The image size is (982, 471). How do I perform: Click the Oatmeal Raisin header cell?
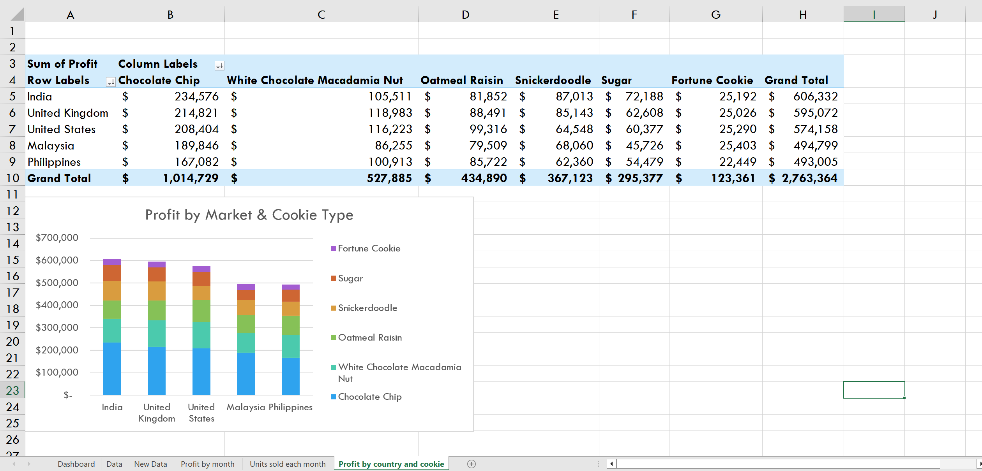tap(466, 80)
